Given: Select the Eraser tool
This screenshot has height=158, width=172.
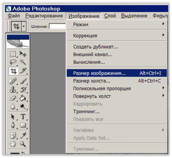Looking at the screenshot, I should tap(13, 98).
